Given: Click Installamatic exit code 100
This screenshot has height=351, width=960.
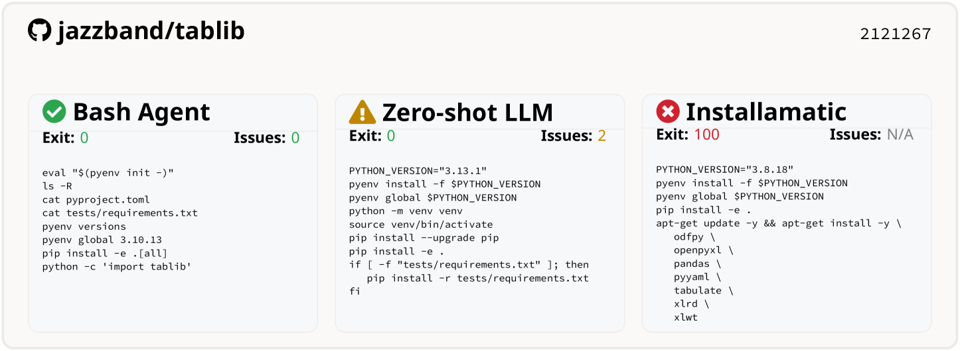Looking at the screenshot, I should pyautogui.click(x=706, y=134).
